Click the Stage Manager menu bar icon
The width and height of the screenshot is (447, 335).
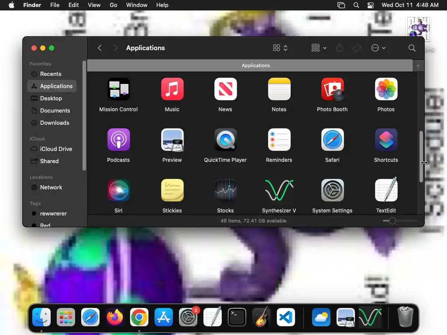click(341, 5)
